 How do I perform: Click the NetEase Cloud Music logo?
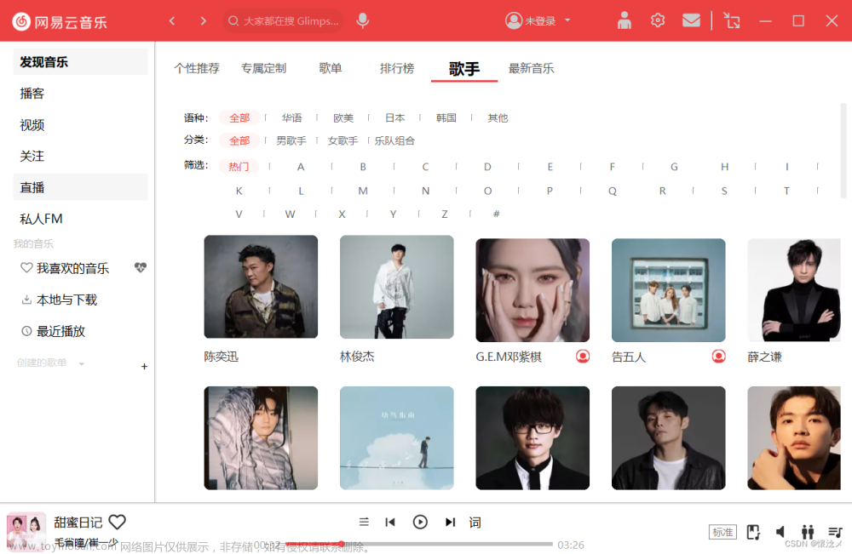[60, 22]
